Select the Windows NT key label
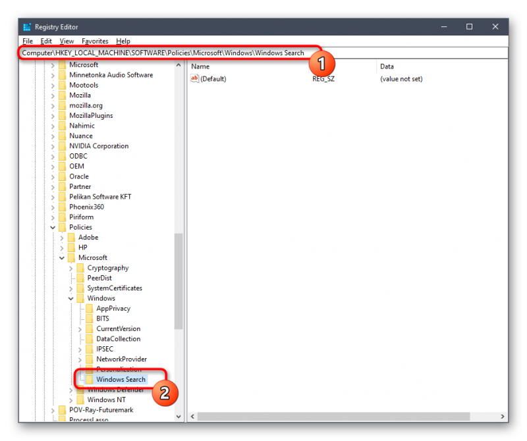Screen dimensions: 527x441 pyautogui.click(x=107, y=400)
